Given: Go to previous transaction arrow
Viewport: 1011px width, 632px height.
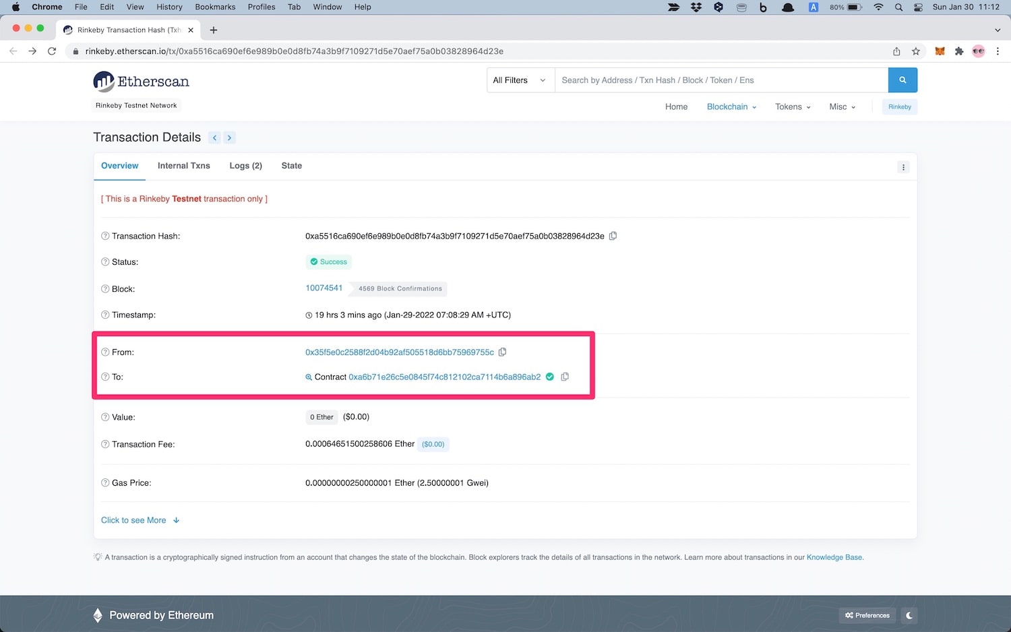Looking at the screenshot, I should pos(215,137).
